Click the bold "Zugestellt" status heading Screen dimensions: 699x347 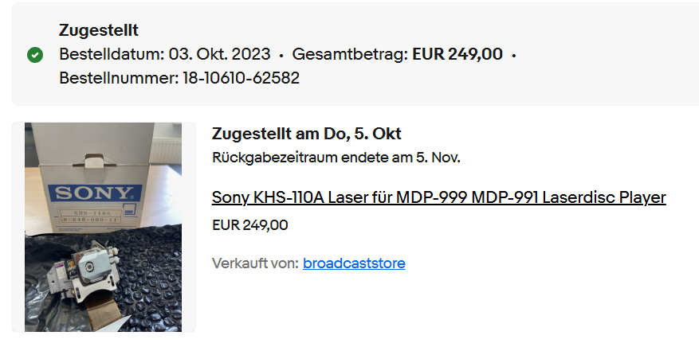click(x=99, y=30)
